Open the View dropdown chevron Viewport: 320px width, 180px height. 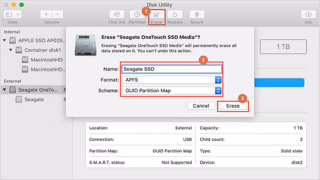pyautogui.click(x=18, y=14)
